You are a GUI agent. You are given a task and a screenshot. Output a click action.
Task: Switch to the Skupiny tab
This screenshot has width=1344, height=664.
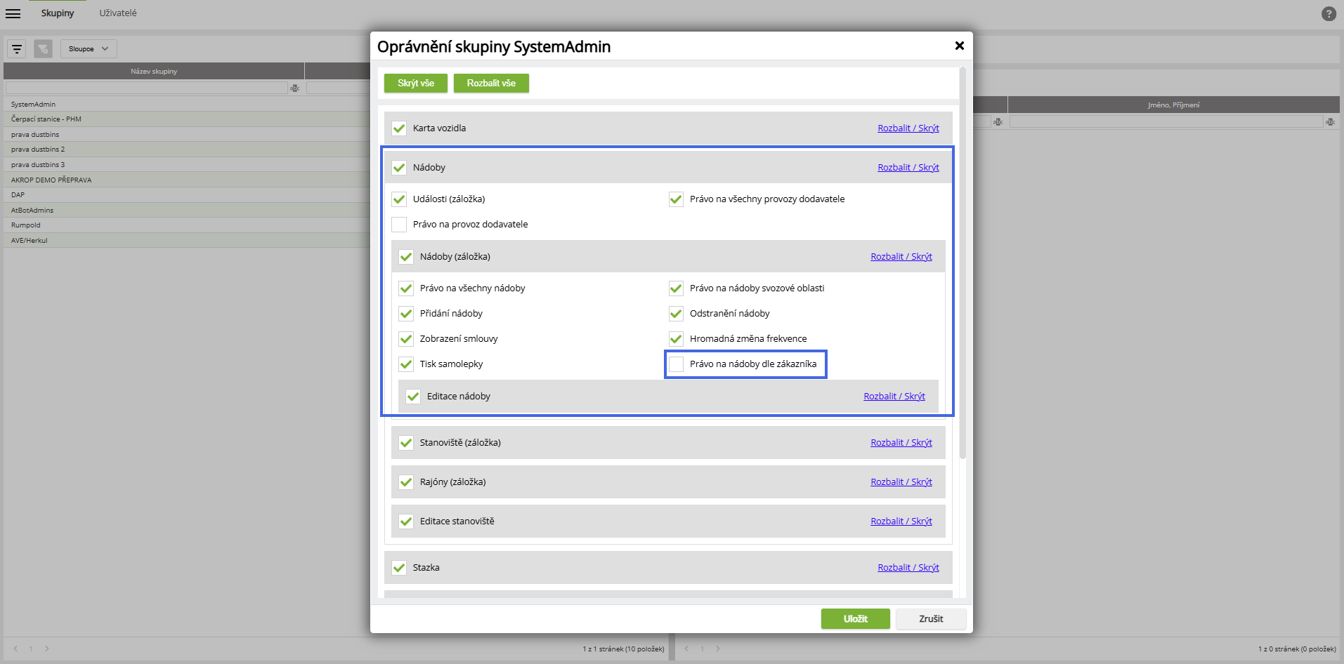click(x=58, y=13)
